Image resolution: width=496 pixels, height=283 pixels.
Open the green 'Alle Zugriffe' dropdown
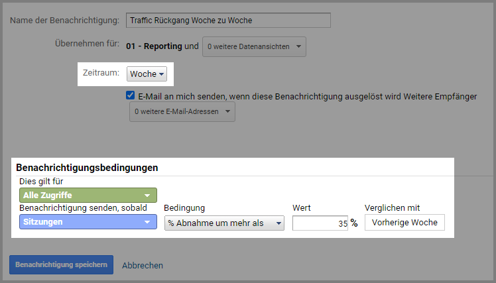tap(88, 195)
